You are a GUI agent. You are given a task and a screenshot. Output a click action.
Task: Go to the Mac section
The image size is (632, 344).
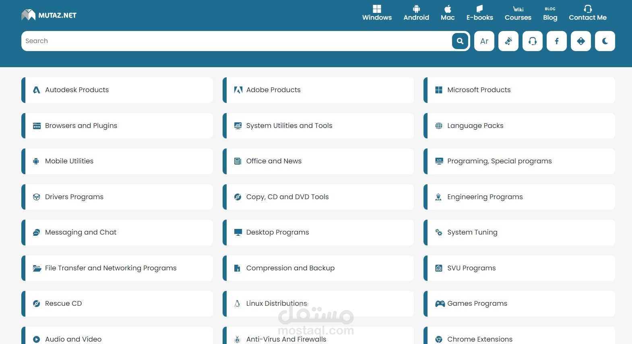pyautogui.click(x=448, y=13)
